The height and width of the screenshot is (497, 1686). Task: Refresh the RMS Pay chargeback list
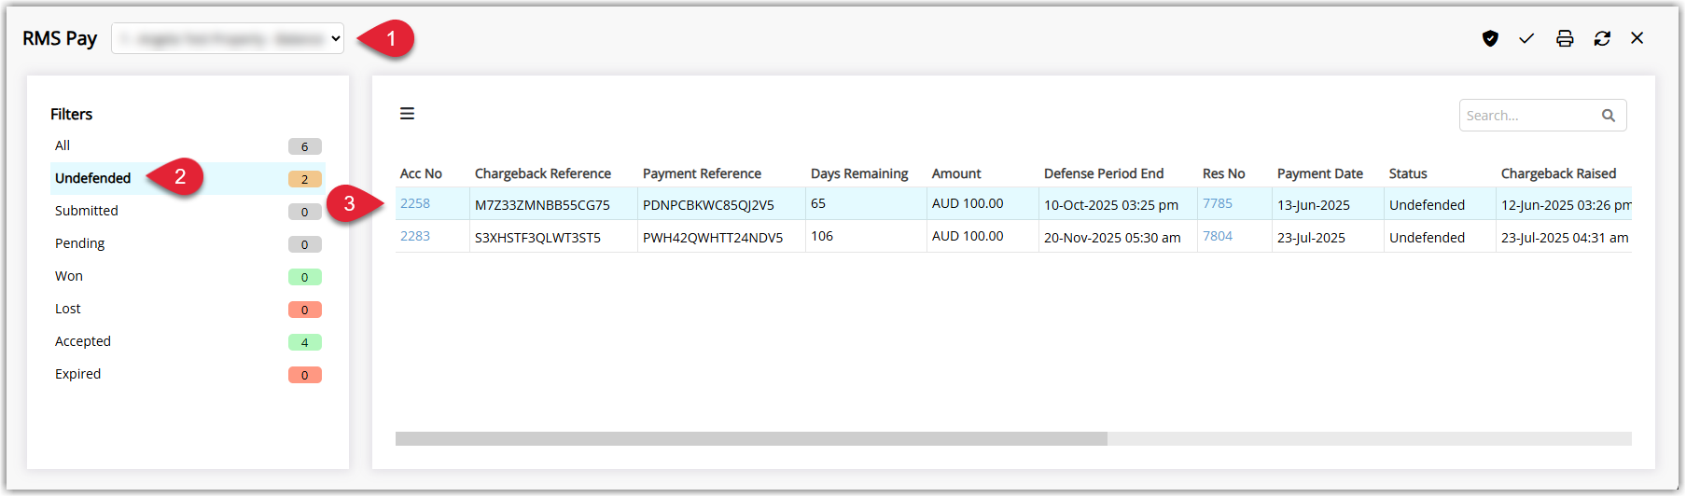(1602, 38)
